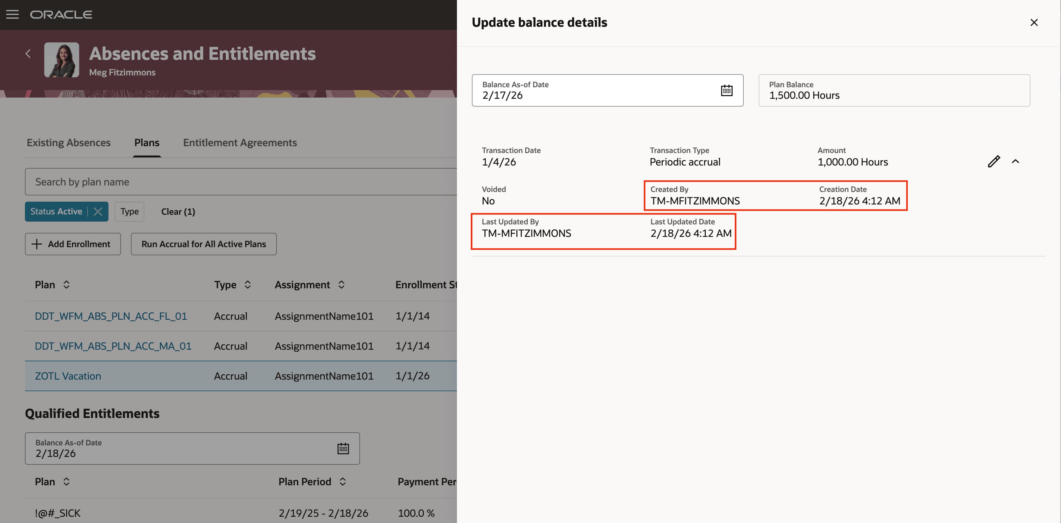This screenshot has width=1061, height=523.
Task: Click Clear (1) to reset filters
Action: coord(178,211)
